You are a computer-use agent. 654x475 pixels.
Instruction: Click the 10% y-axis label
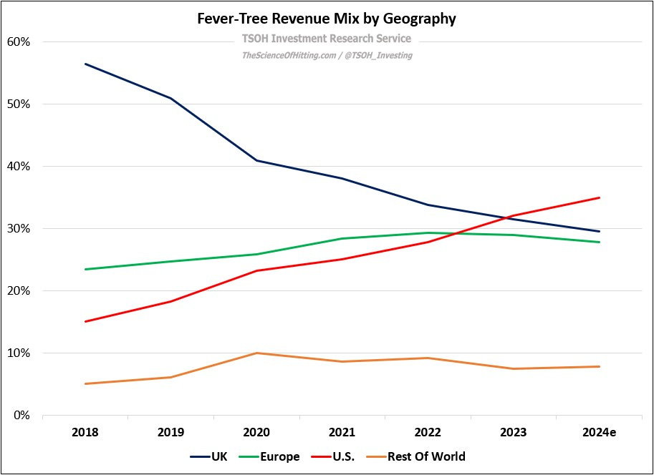[19, 353]
